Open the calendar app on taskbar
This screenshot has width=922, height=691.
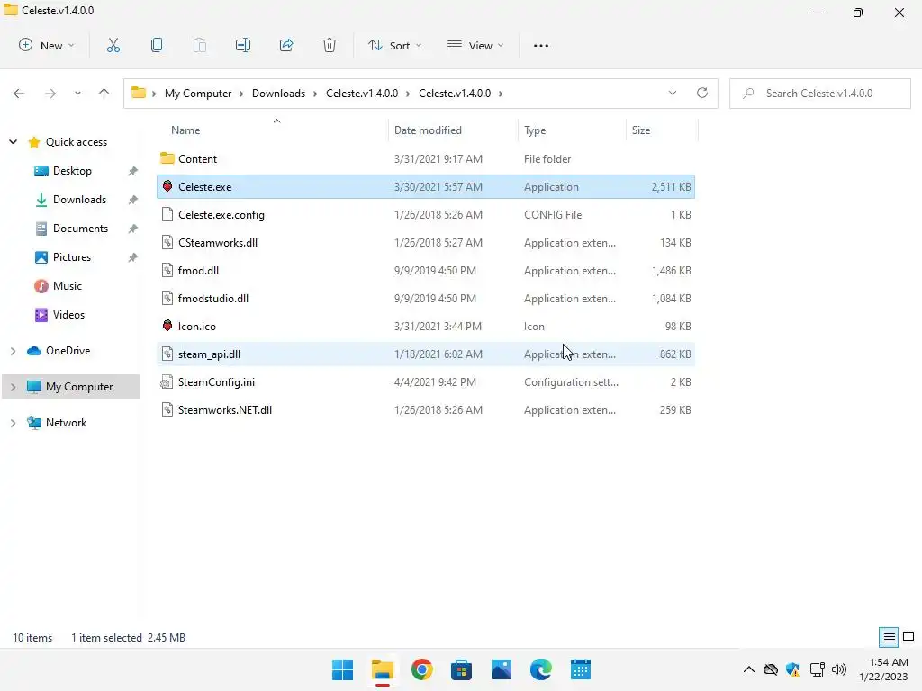581,669
